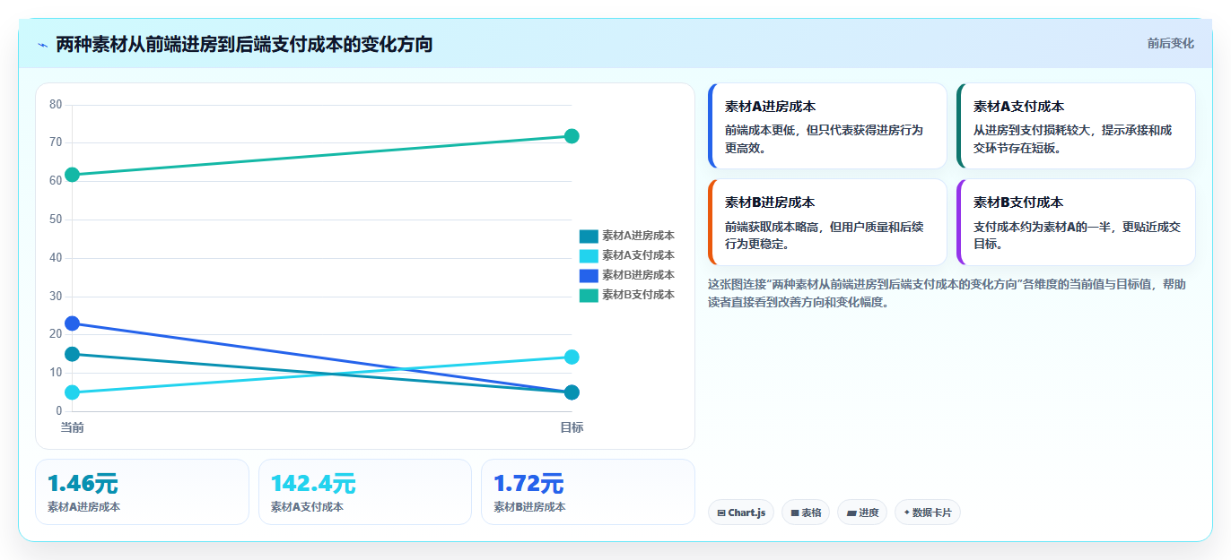Open the 素材B支付成本 insight card
The image size is (1231, 560).
tap(1076, 222)
